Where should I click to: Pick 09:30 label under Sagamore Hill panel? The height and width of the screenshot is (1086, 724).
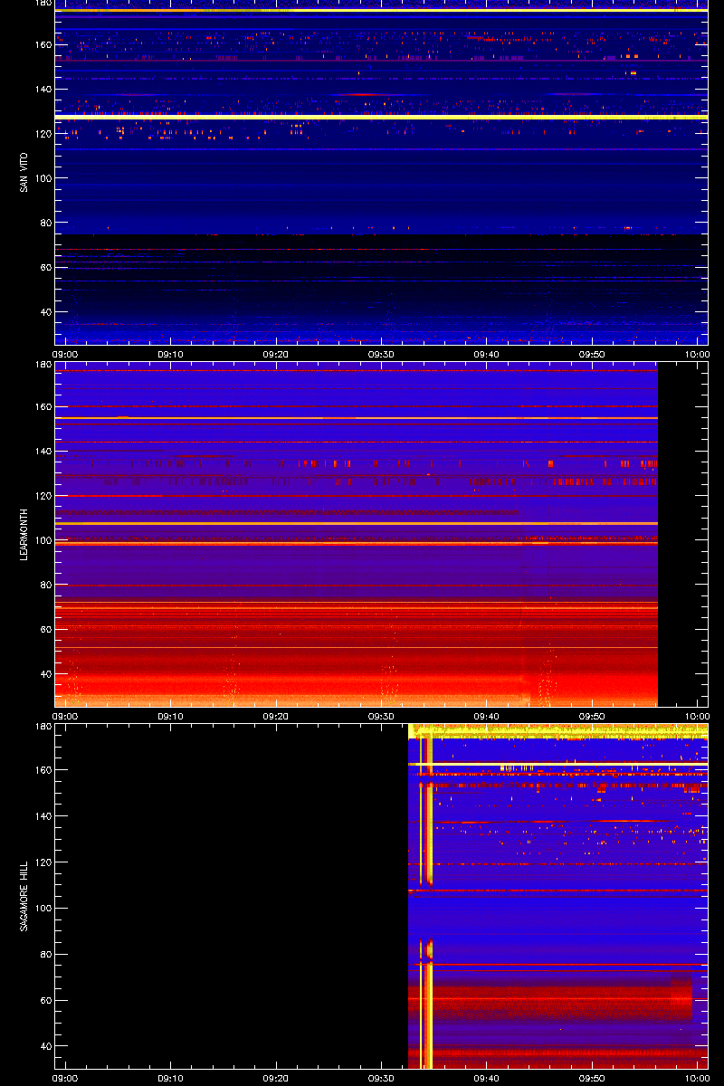(x=381, y=1078)
